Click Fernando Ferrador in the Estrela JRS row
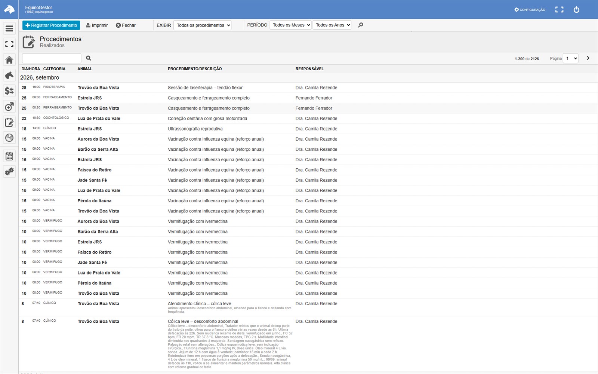 click(x=314, y=98)
